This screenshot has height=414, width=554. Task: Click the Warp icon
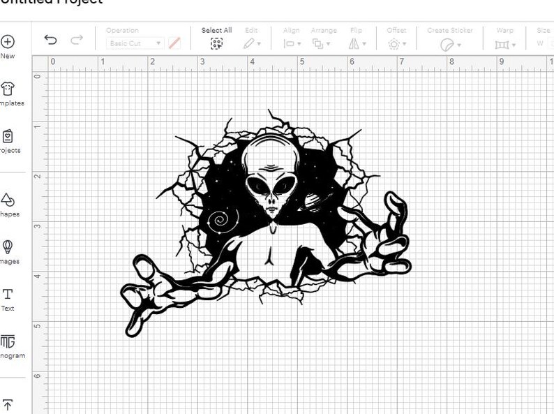tap(502, 45)
